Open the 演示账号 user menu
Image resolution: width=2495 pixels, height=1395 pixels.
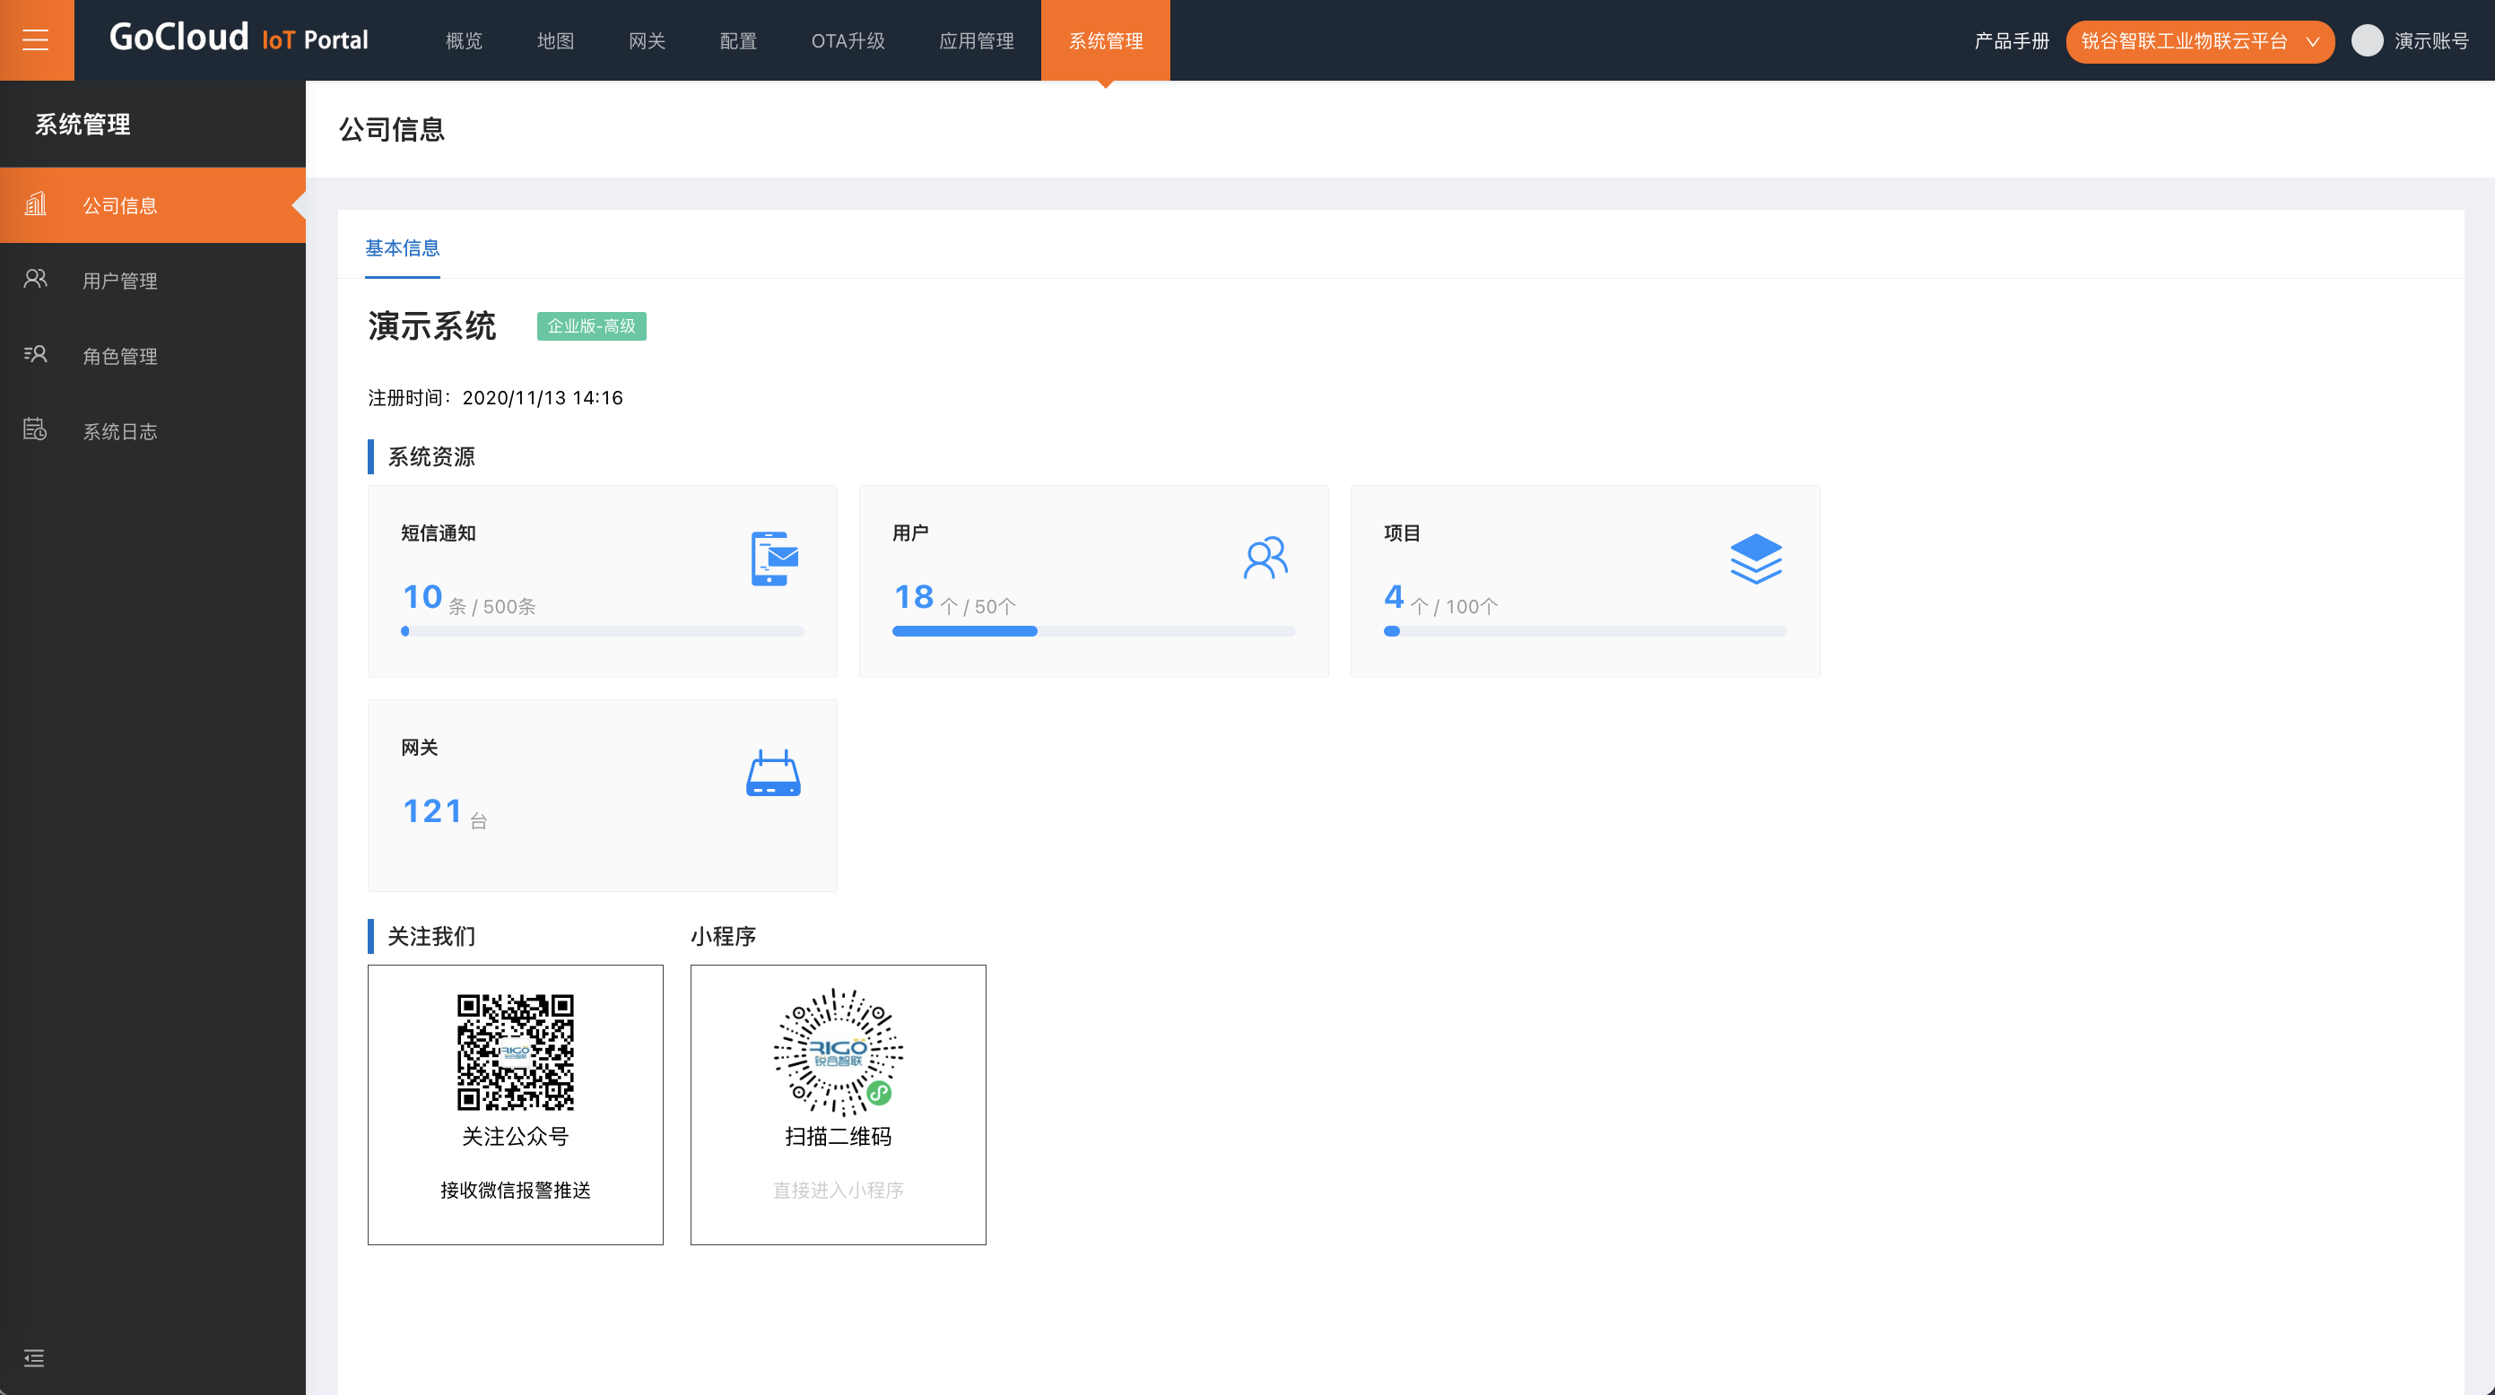2430,40
